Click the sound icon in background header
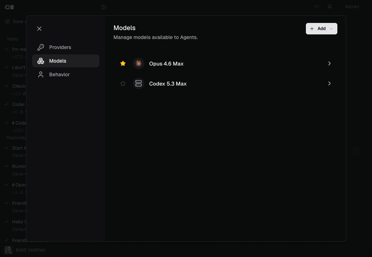Screen dimensions: 372x257 pos(317,7)
